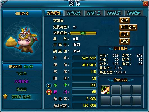The height and width of the screenshot is (112, 149).
Task: Switch to the 宠物喂养 tab
Action: coord(134,13)
